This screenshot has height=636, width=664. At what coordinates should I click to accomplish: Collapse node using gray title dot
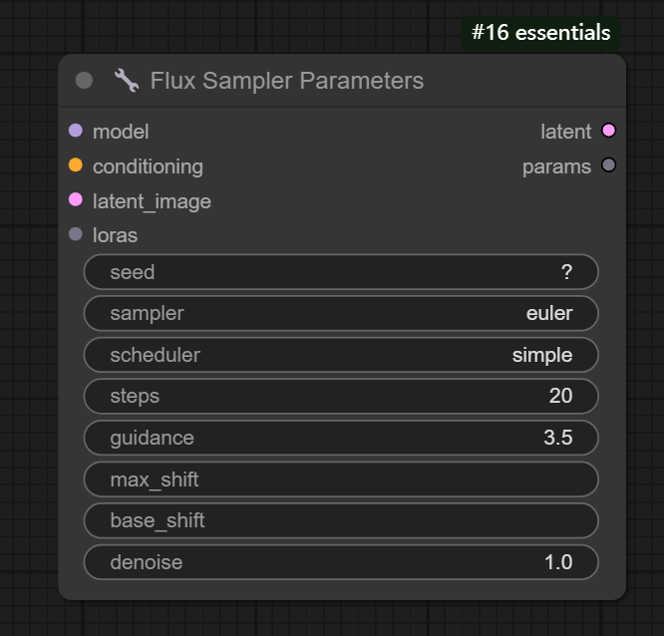85,81
